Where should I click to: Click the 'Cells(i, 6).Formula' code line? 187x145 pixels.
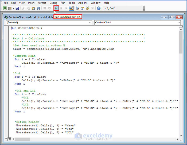(x=100, y=108)
